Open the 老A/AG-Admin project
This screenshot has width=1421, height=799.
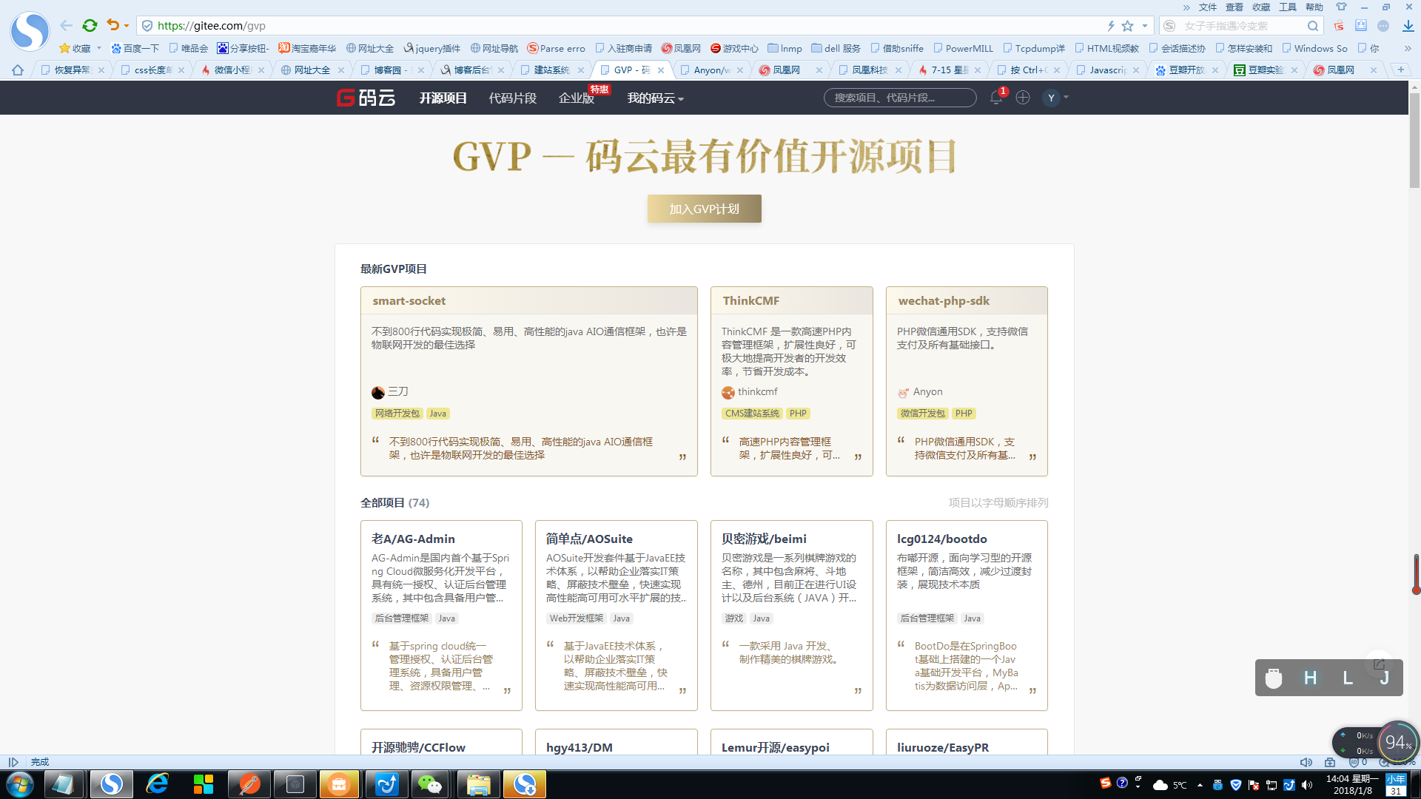[413, 539]
